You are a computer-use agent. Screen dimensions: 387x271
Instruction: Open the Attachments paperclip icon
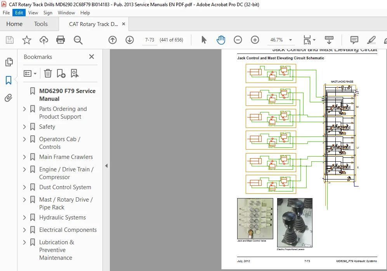point(9,98)
